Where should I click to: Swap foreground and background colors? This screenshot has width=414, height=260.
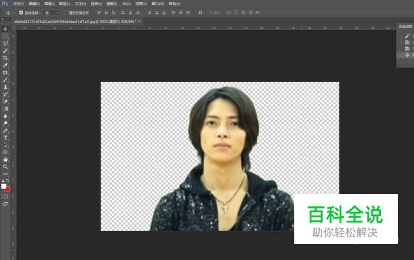pyautogui.click(x=8, y=181)
